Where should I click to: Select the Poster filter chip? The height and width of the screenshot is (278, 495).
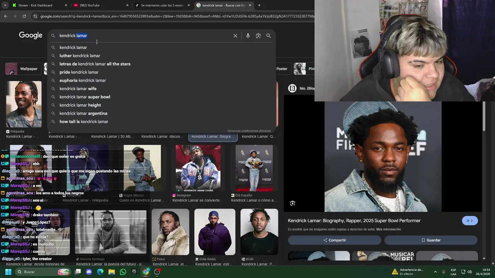(282, 69)
